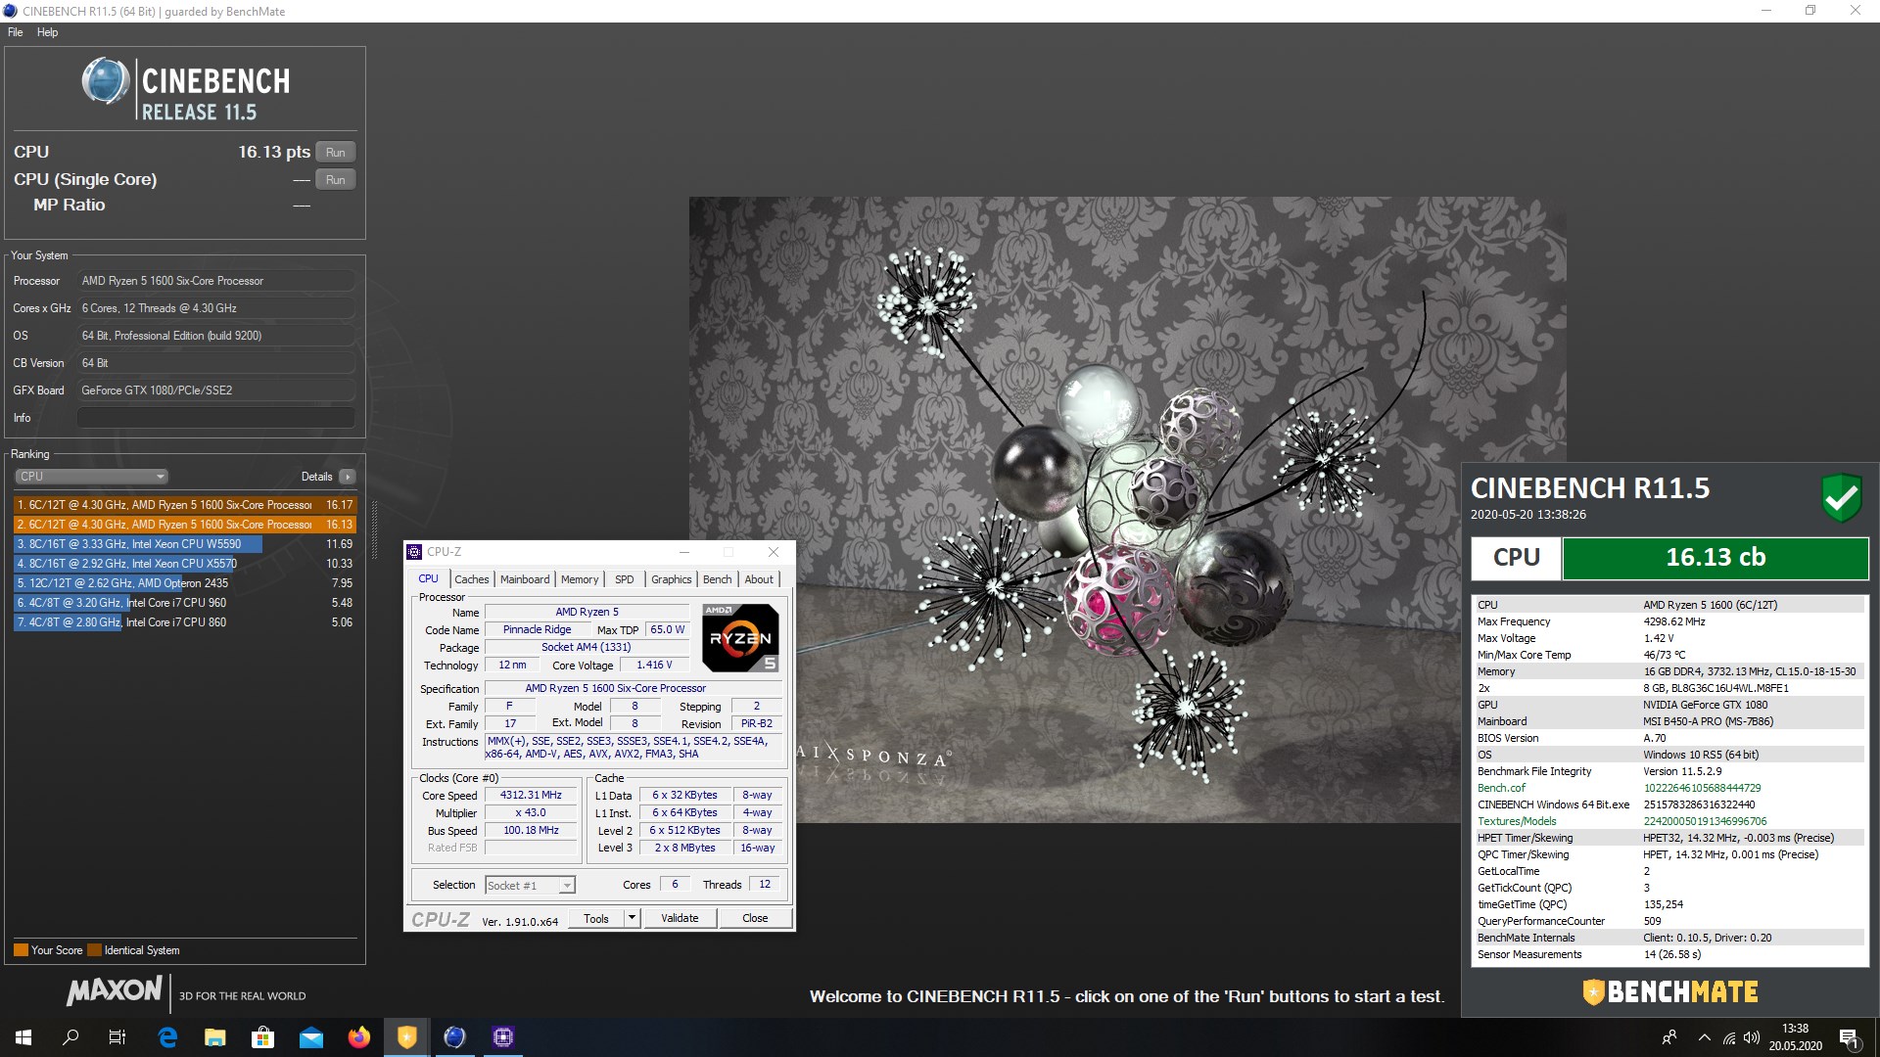
Task: Open the Graphics tab in CPU-Z
Action: click(x=672, y=579)
